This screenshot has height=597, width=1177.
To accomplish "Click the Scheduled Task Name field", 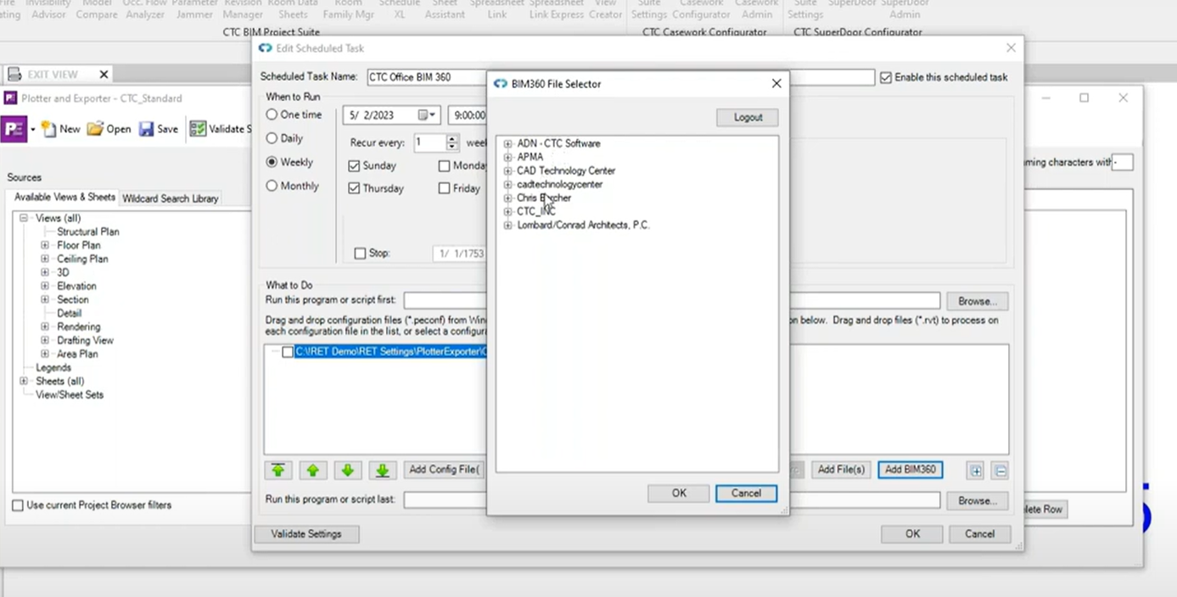I will [x=619, y=77].
